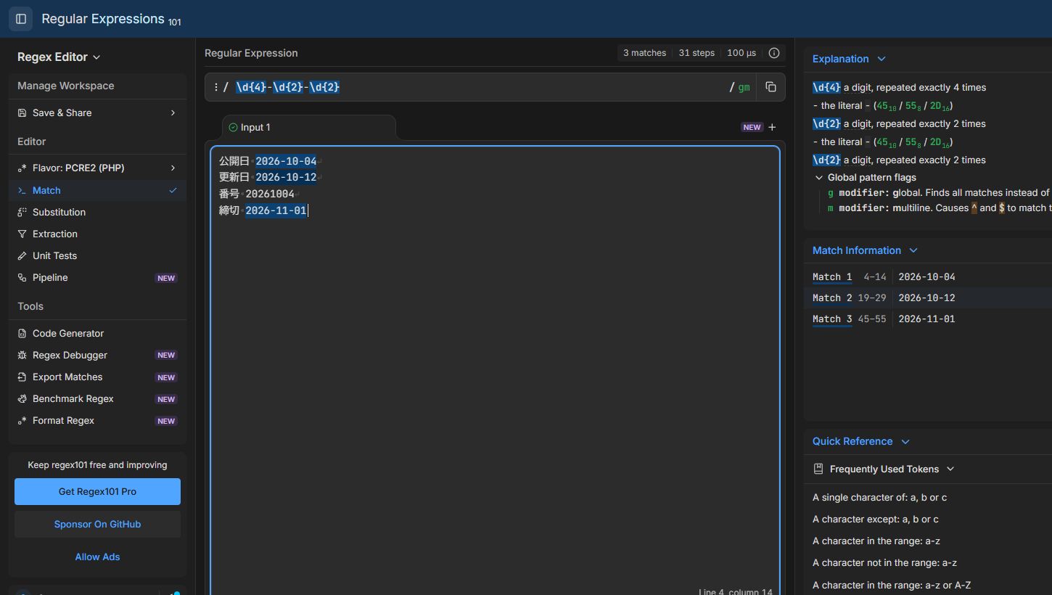The image size is (1052, 595).
Task: Open the regex flags gm selector
Action: click(x=744, y=87)
